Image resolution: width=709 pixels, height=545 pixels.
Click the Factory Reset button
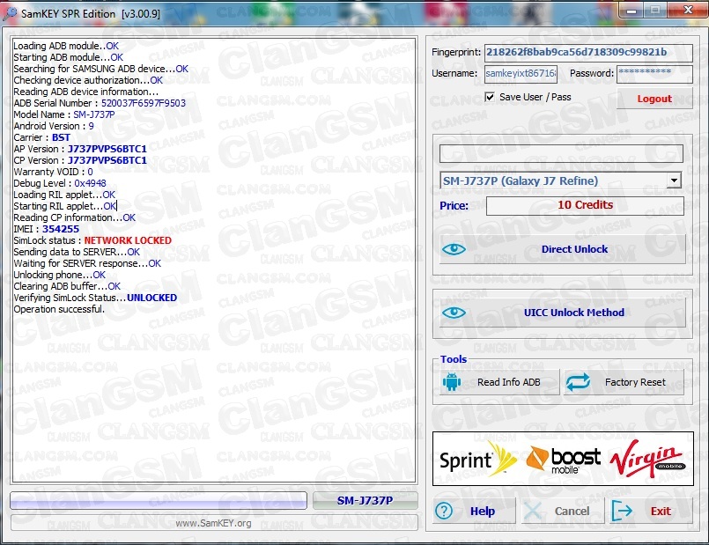(x=624, y=382)
